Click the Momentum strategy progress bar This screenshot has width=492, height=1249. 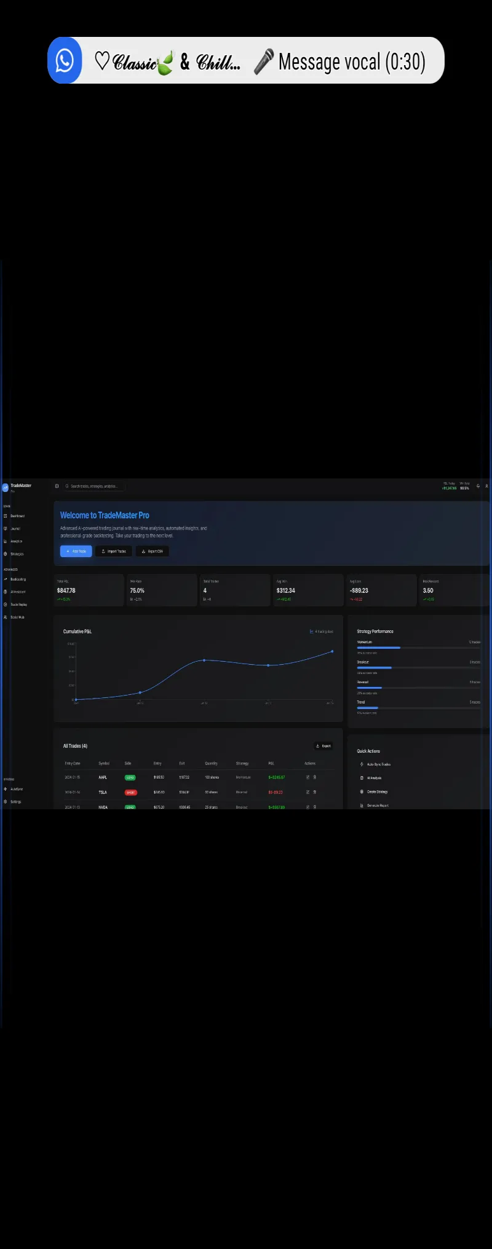coord(419,648)
